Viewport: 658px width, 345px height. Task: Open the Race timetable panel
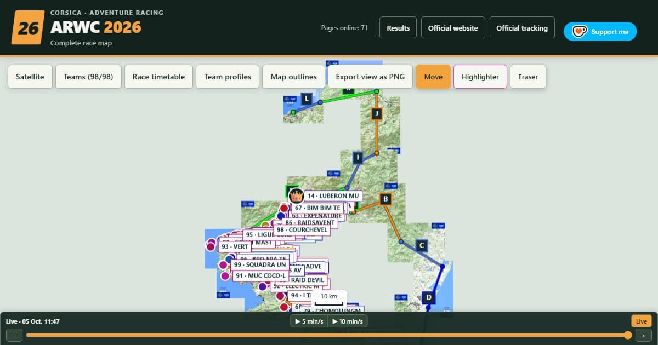(x=158, y=77)
